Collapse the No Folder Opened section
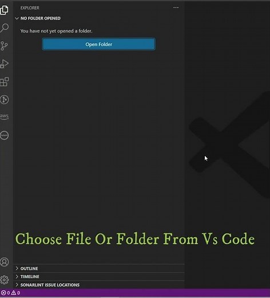This screenshot has height=298, width=270. click(x=99, y=18)
